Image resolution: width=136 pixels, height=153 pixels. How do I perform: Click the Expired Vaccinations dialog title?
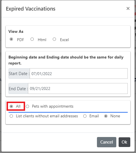point(31,9)
